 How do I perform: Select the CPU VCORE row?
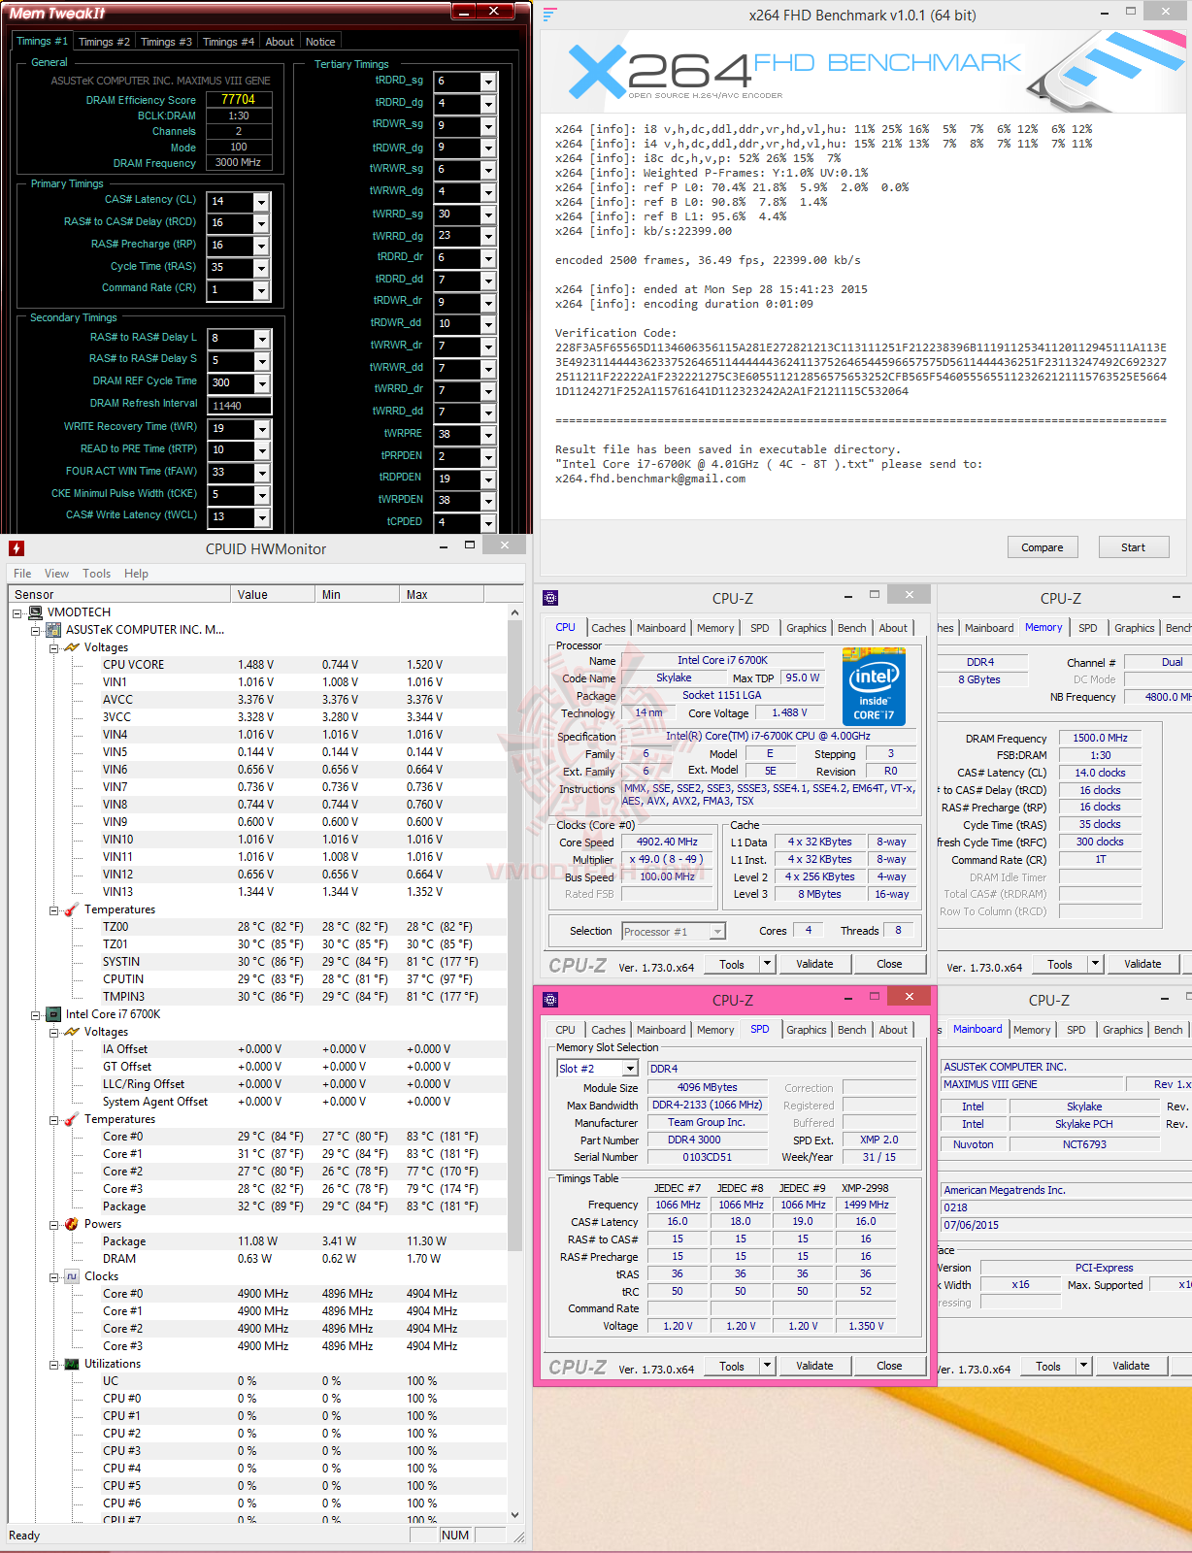tap(257, 665)
